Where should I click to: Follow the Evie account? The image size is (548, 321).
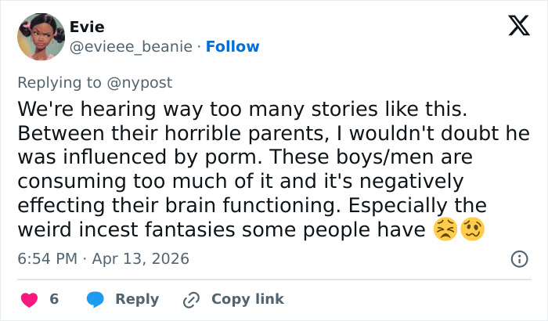coord(233,46)
